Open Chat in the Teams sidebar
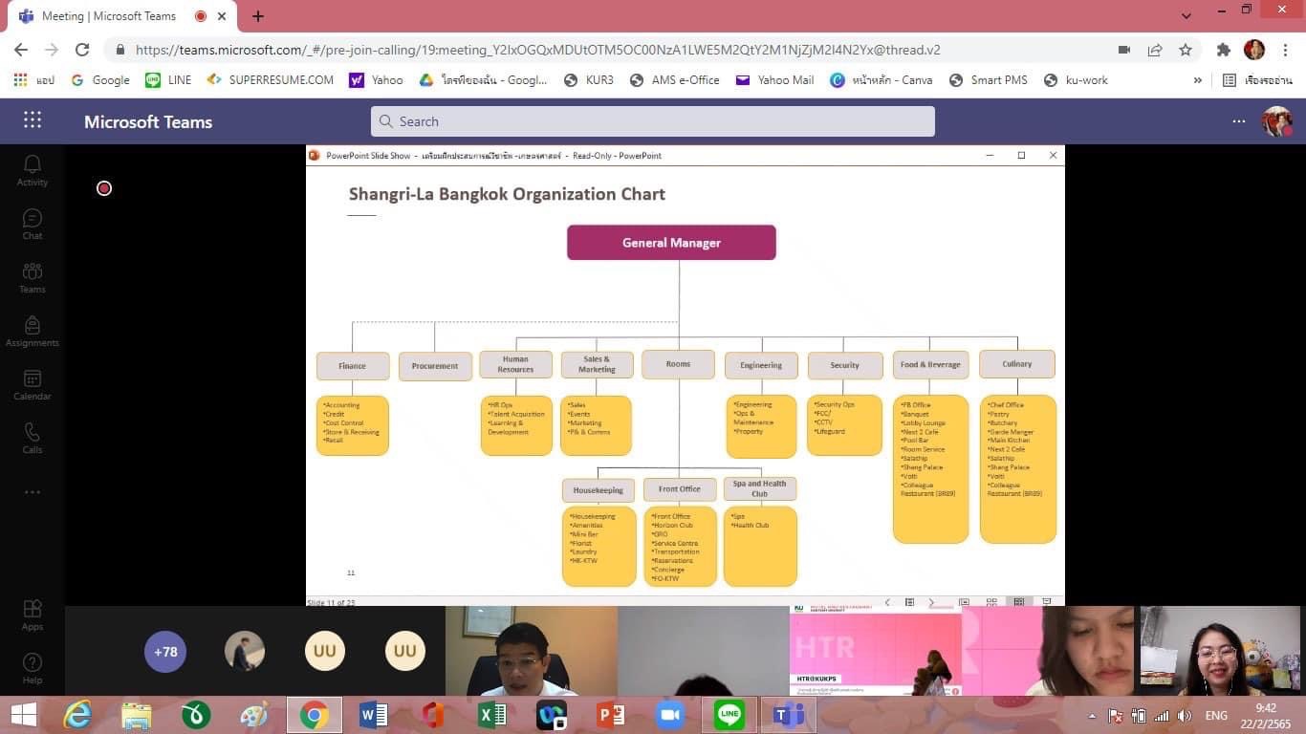Viewport: 1306px width, 734px height. (x=32, y=224)
